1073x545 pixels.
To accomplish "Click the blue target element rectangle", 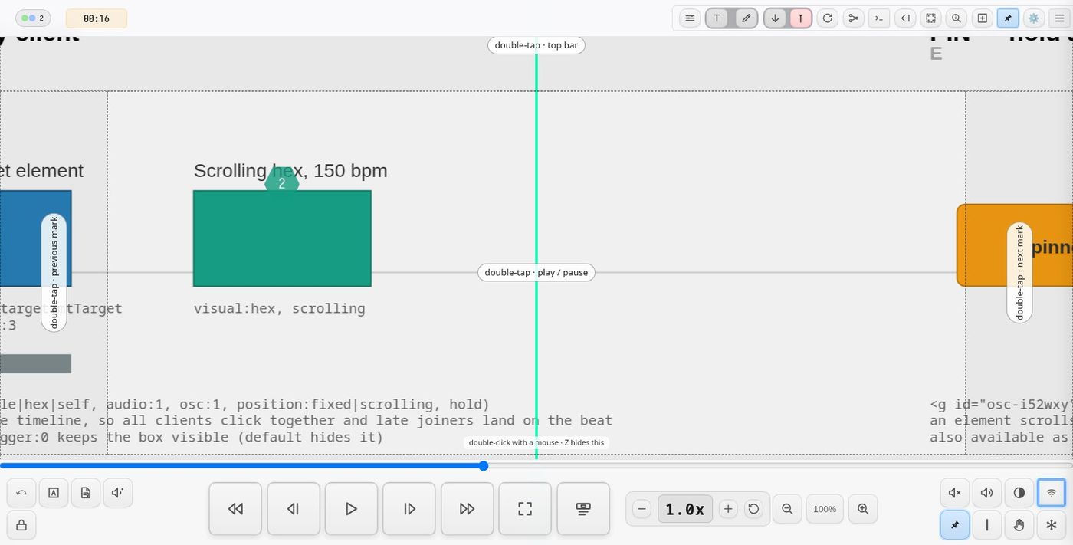I will (x=35, y=238).
